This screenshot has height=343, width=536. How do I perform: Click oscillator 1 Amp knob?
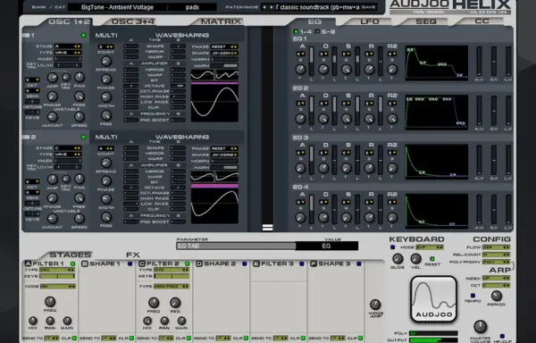53,77
